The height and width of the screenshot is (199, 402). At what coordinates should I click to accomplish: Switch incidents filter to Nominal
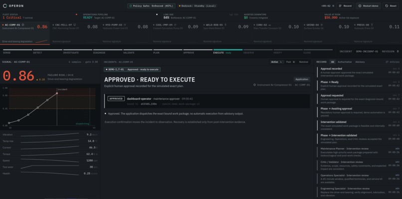(x=304, y=62)
